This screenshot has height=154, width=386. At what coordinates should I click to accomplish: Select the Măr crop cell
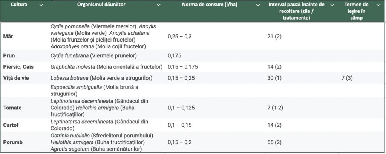8,36
